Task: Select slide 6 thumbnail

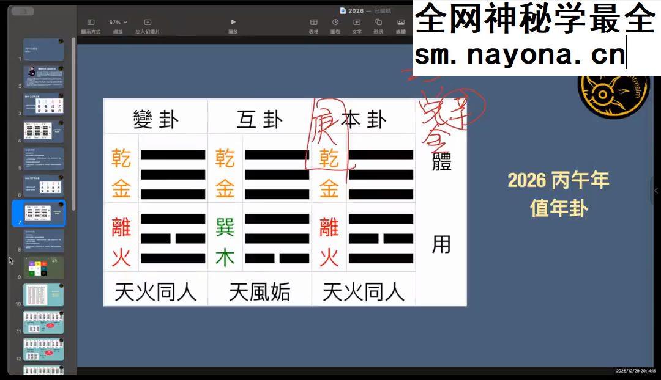Action: click(x=43, y=186)
